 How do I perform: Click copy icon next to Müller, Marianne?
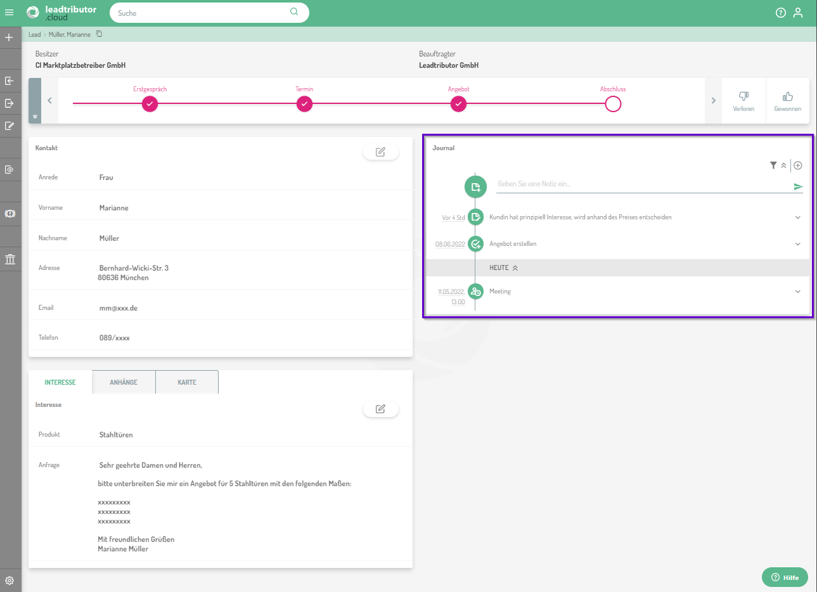pos(99,34)
